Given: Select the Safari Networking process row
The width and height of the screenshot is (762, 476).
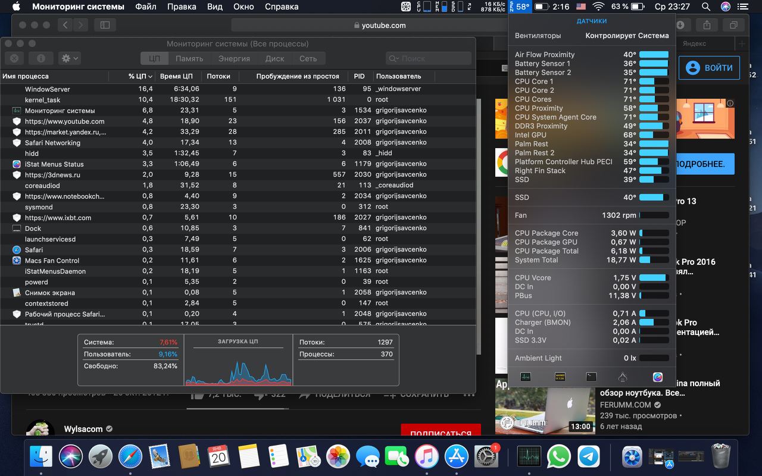Looking at the screenshot, I should click(238, 143).
